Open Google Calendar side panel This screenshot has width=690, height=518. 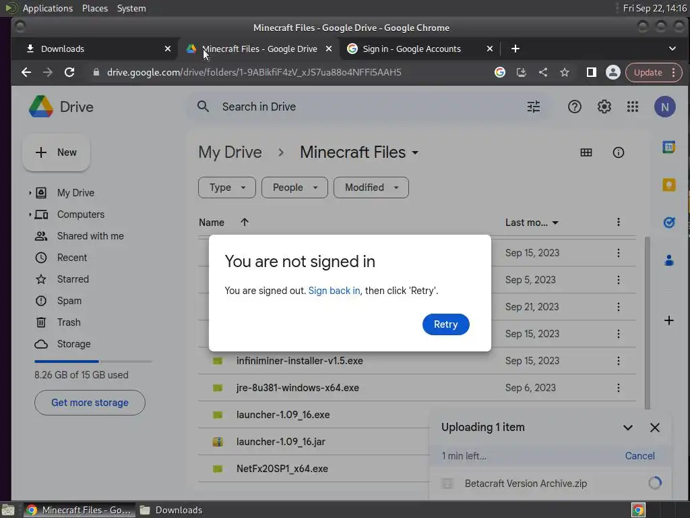[669, 147]
